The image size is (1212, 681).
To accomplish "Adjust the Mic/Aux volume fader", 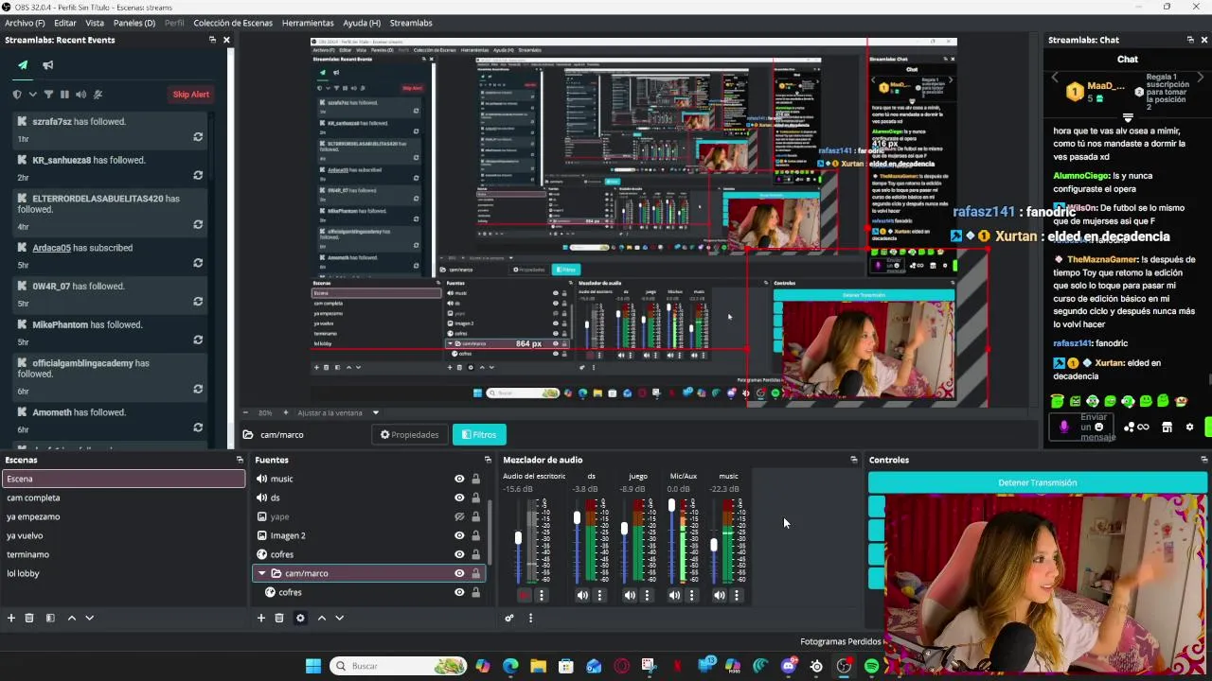I will (671, 505).
